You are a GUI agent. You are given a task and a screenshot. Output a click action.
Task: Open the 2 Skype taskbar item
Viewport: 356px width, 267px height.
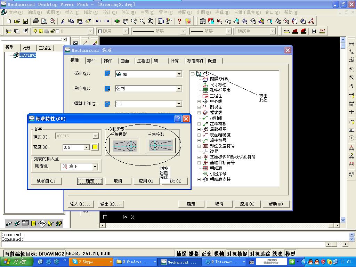91,262
